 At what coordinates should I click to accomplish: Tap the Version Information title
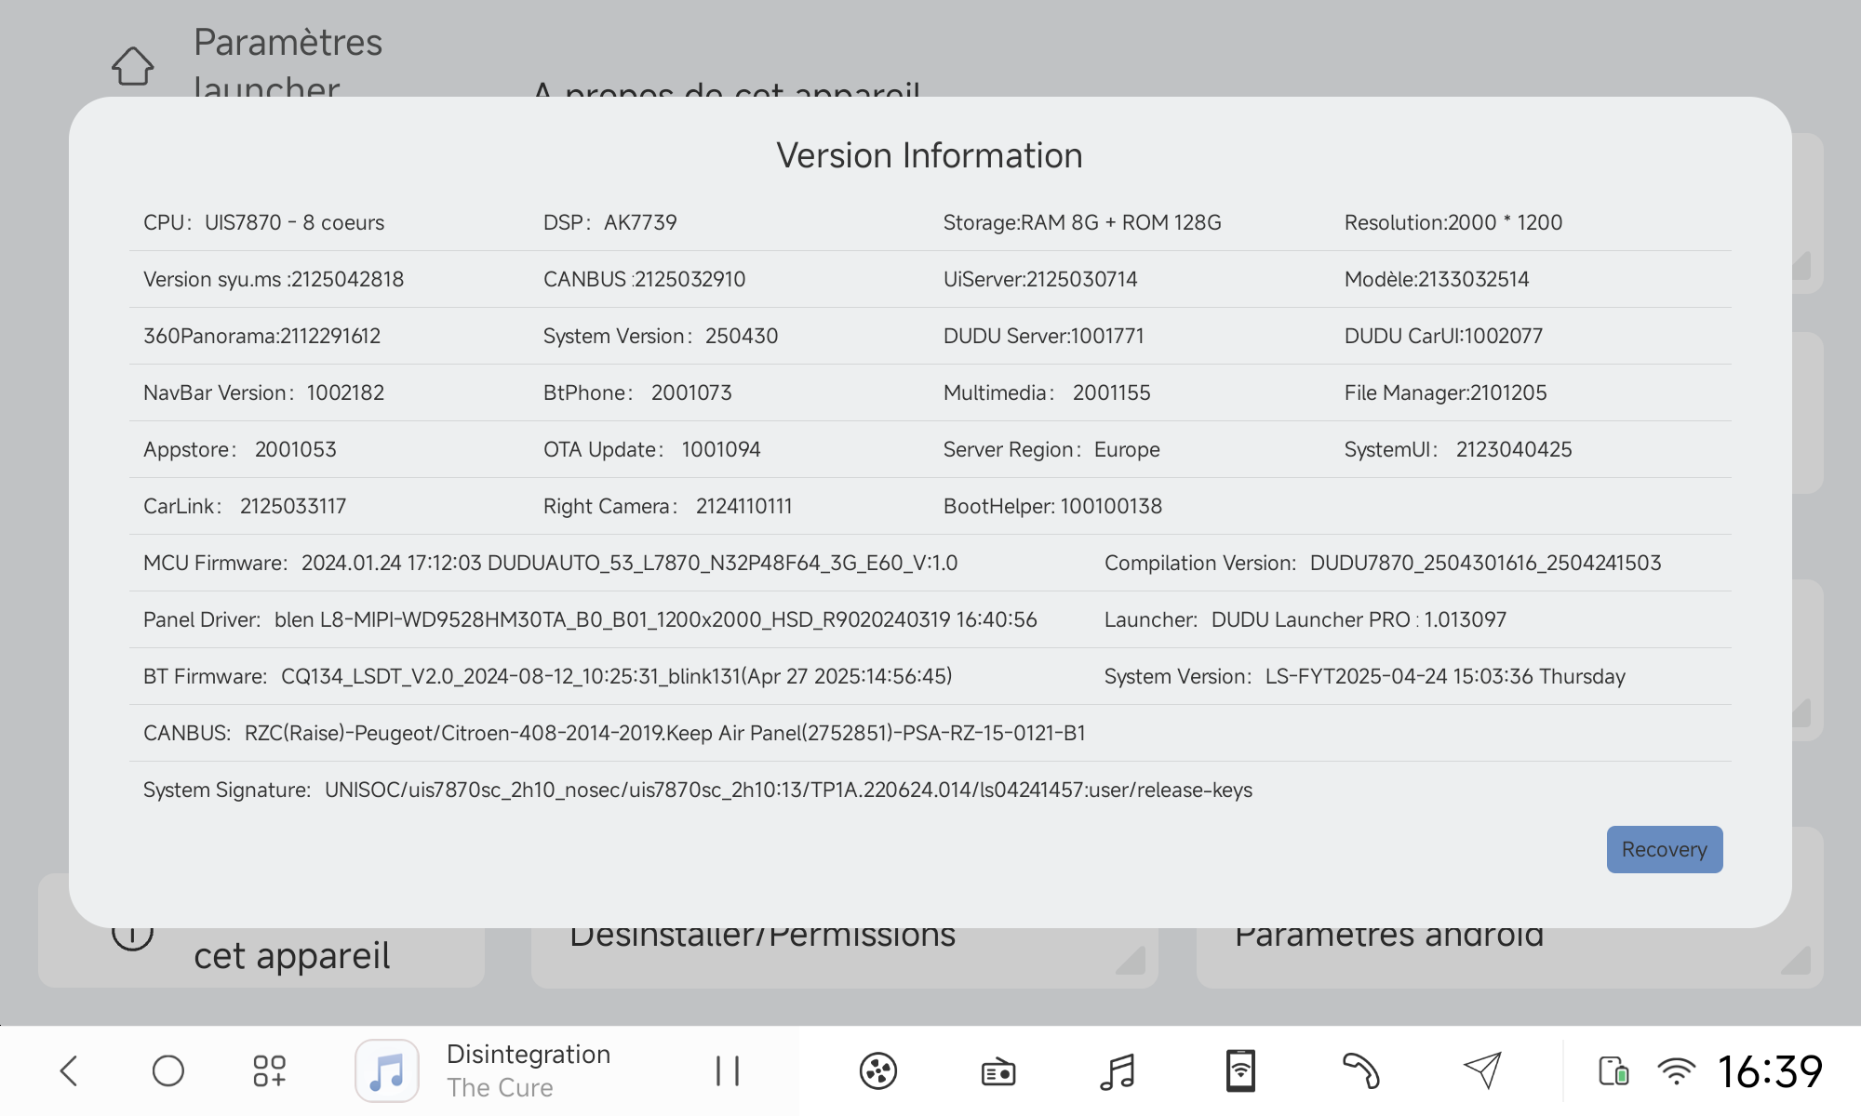point(930,155)
